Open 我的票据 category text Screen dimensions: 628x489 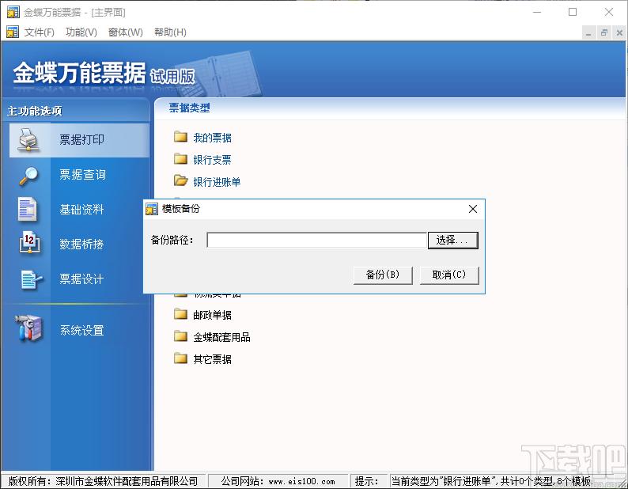click(212, 138)
